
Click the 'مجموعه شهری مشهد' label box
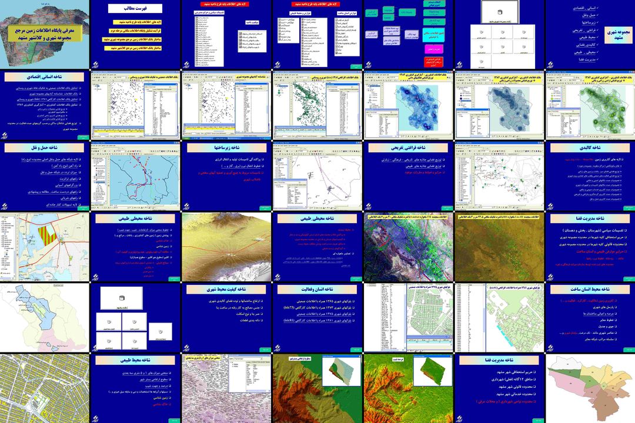tap(619, 35)
